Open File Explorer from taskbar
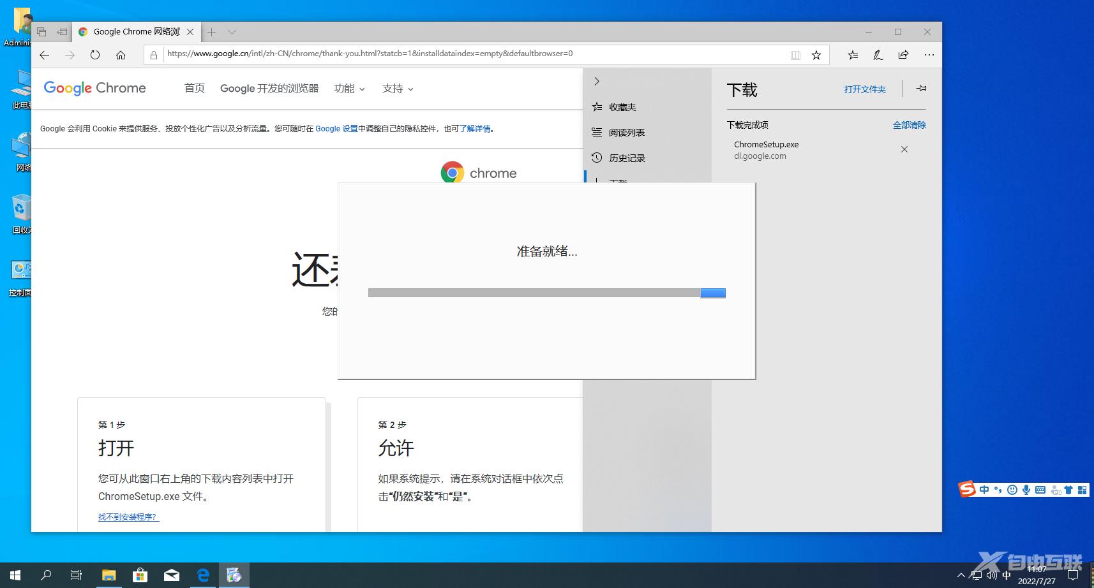This screenshot has height=588, width=1094. click(109, 575)
